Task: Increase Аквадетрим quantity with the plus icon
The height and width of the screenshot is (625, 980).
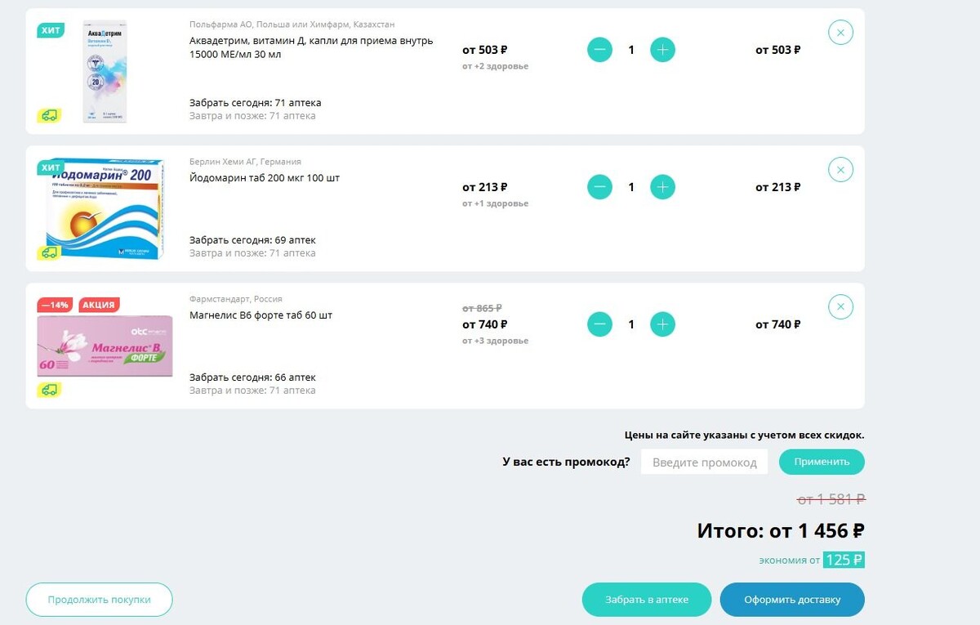Action: 662,49
